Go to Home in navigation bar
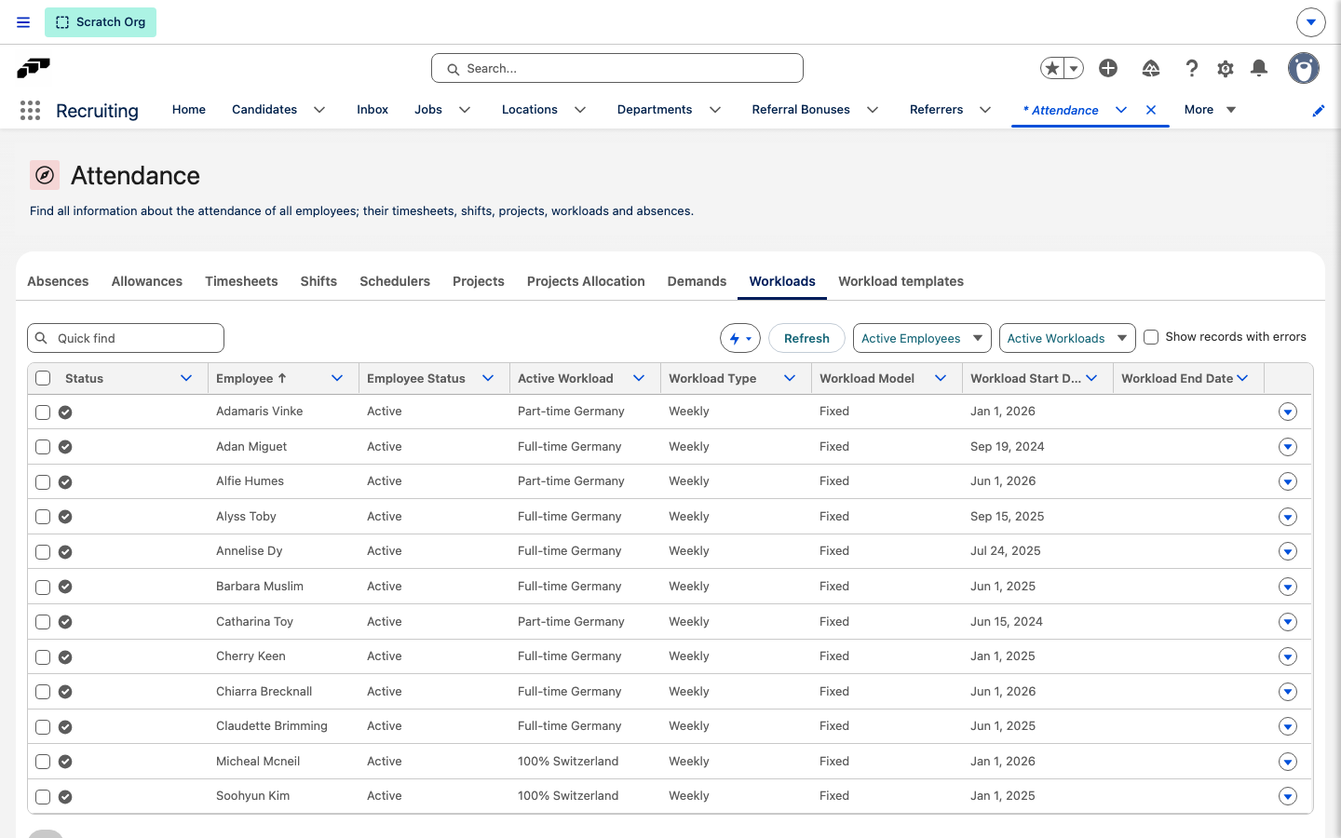The height and width of the screenshot is (838, 1341). [x=189, y=110]
